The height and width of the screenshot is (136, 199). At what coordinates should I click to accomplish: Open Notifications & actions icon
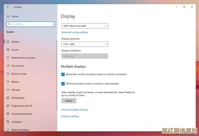8,58
